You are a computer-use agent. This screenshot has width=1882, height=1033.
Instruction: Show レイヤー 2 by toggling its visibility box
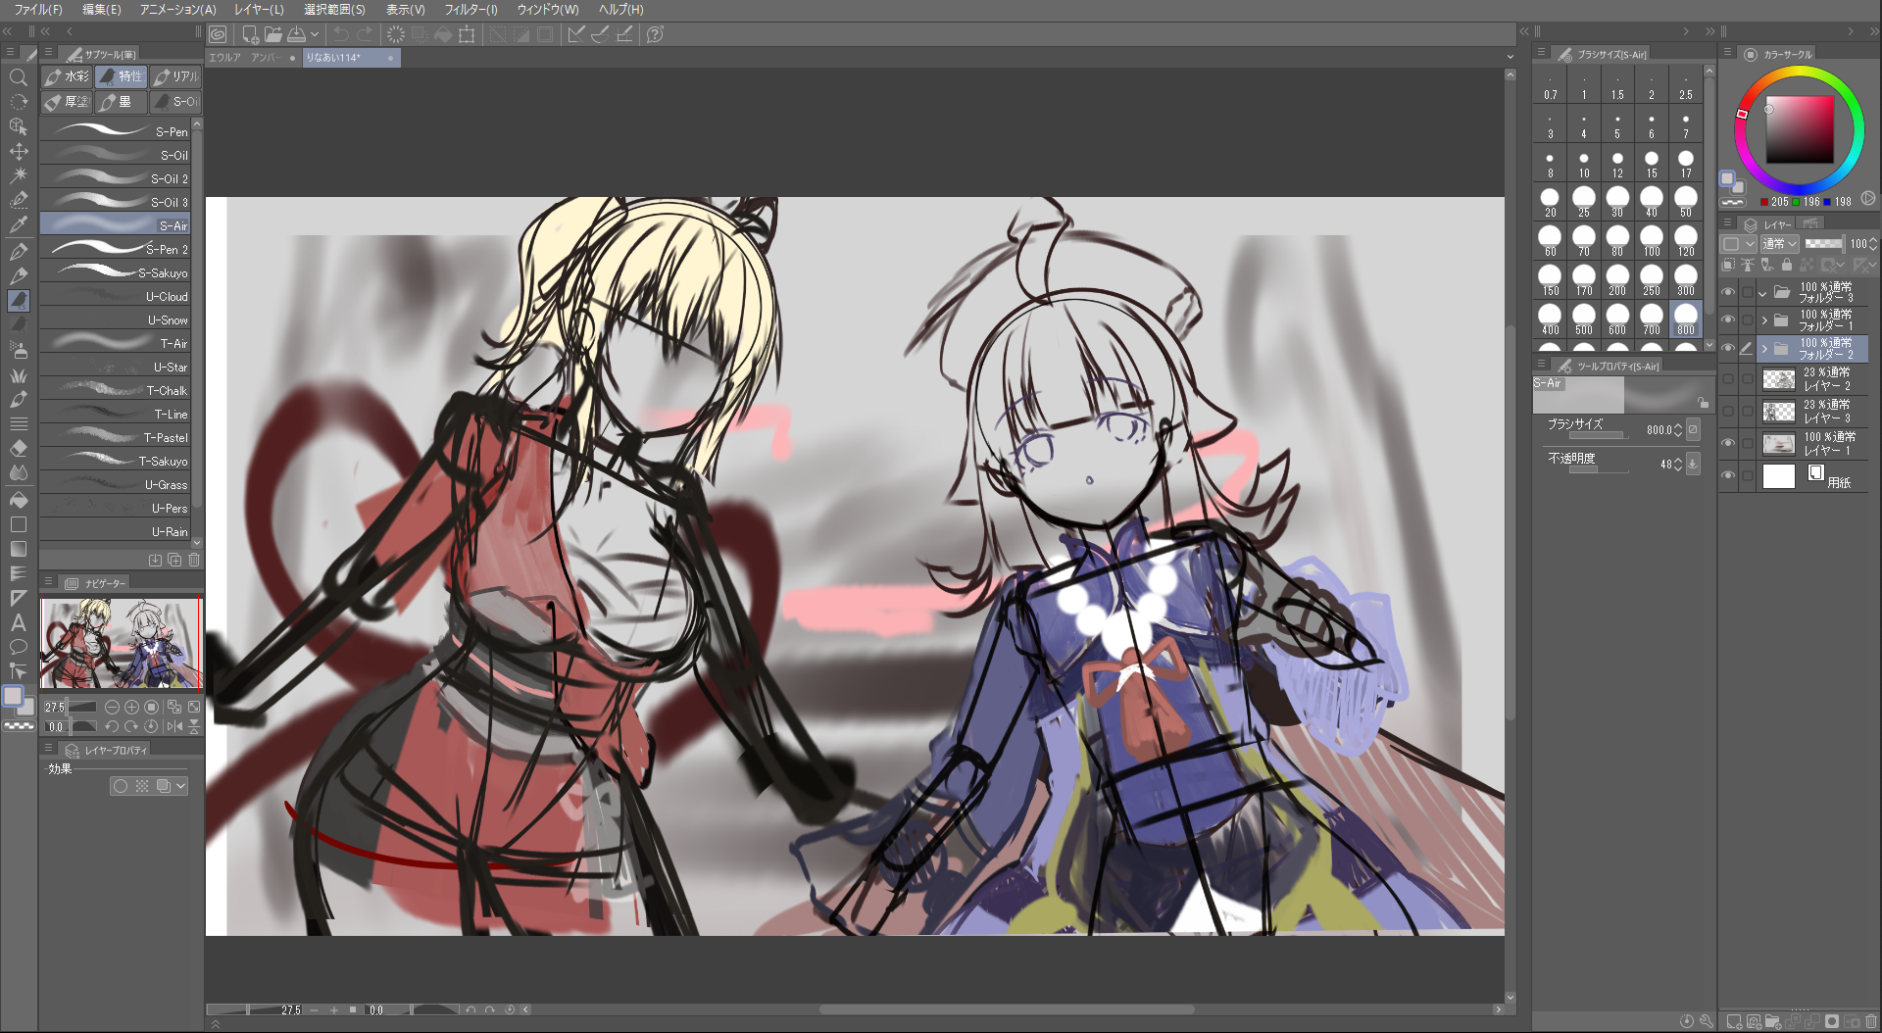coord(1728,379)
